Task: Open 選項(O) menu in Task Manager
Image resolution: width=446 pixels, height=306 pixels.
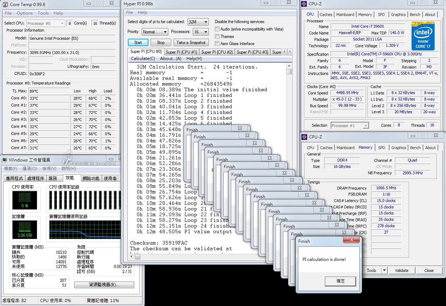Action: pyautogui.click(x=29, y=169)
